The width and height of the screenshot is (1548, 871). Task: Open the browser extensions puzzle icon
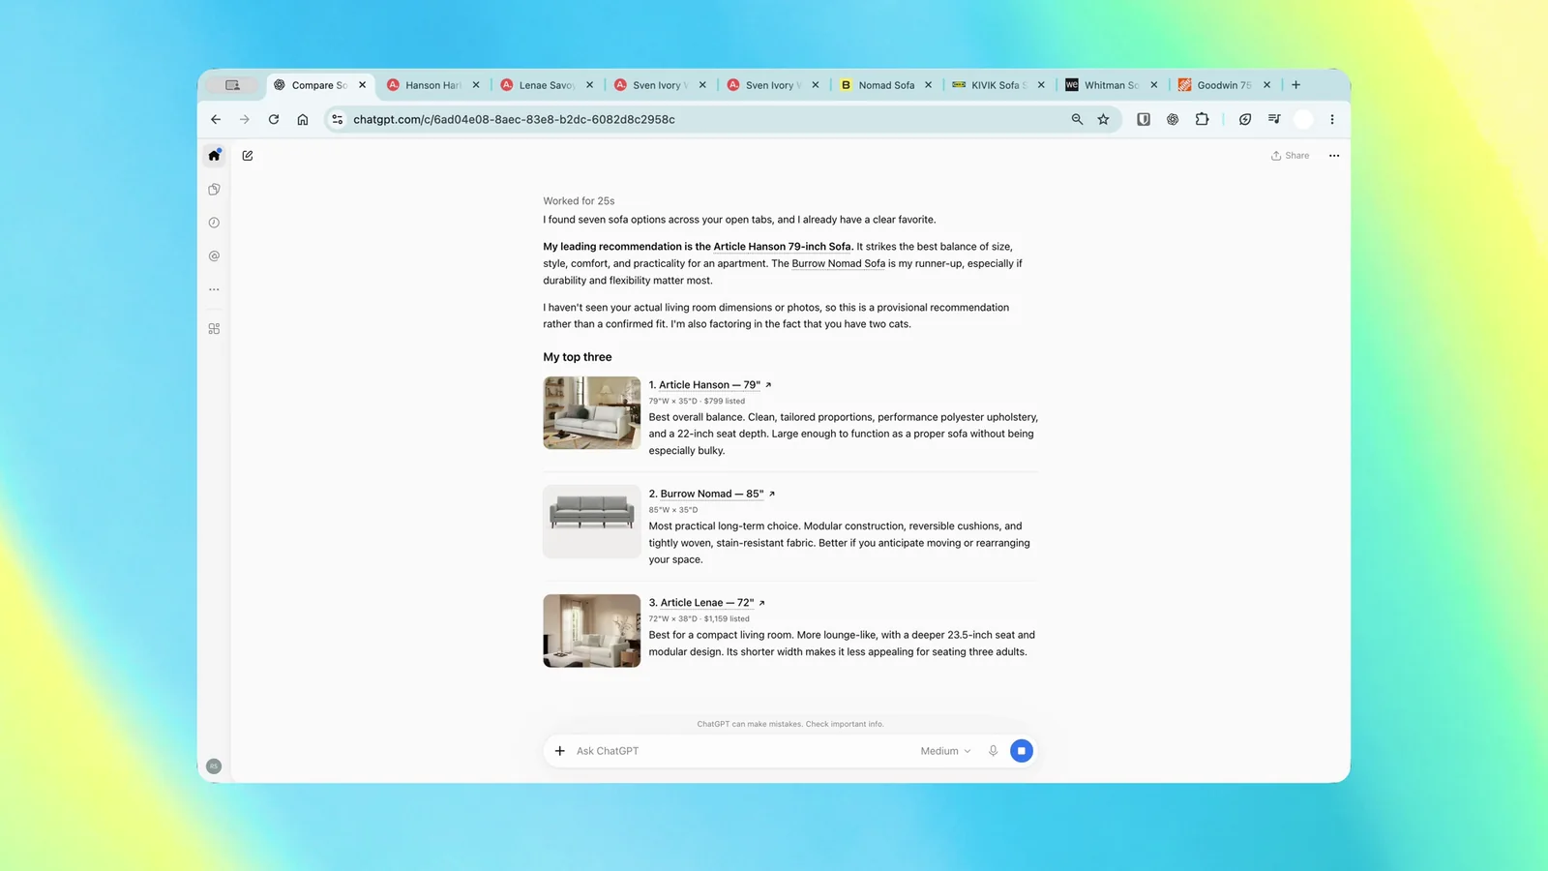pos(1202,119)
